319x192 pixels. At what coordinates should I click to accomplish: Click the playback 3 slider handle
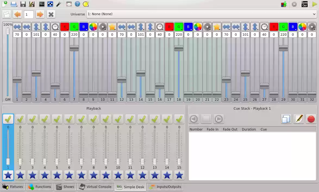(33, 161)
